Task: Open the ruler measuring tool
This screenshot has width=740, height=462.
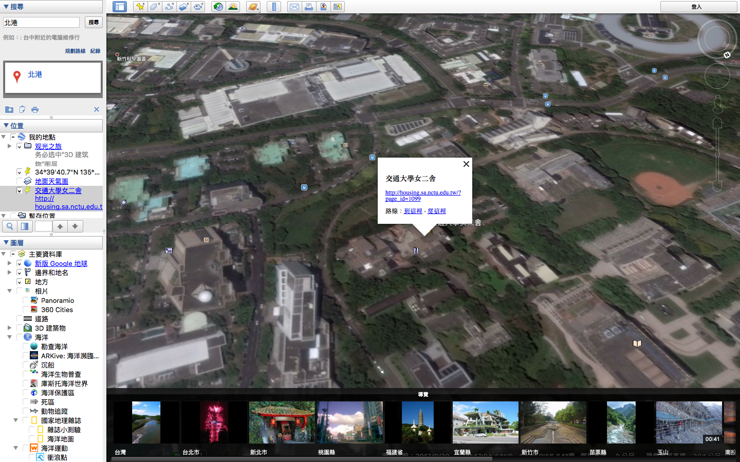Action: pyautogui.click(x=274, y=7)
